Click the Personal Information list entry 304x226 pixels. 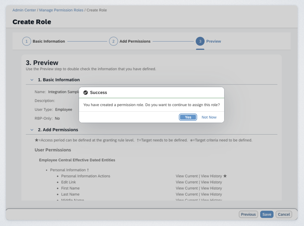(x=68, y=170)
